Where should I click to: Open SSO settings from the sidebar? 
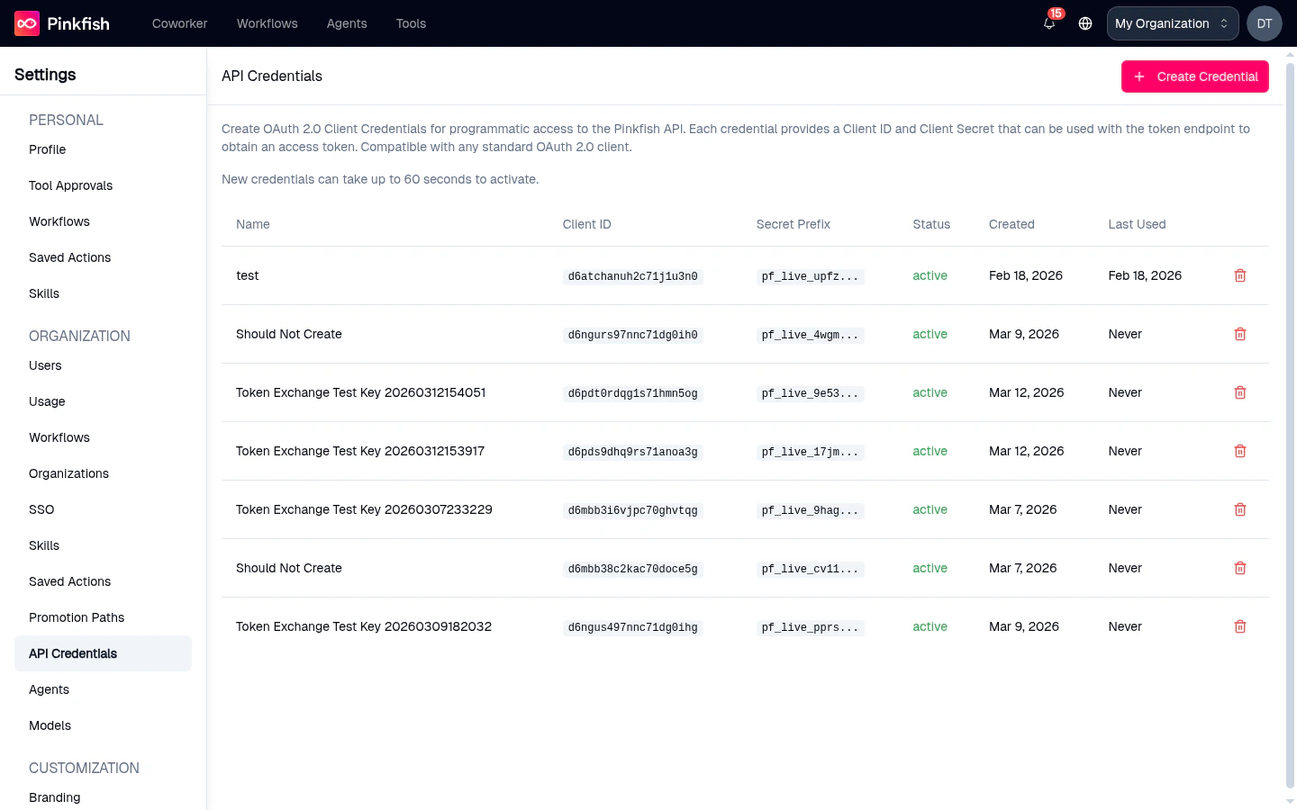click(41, 509)
